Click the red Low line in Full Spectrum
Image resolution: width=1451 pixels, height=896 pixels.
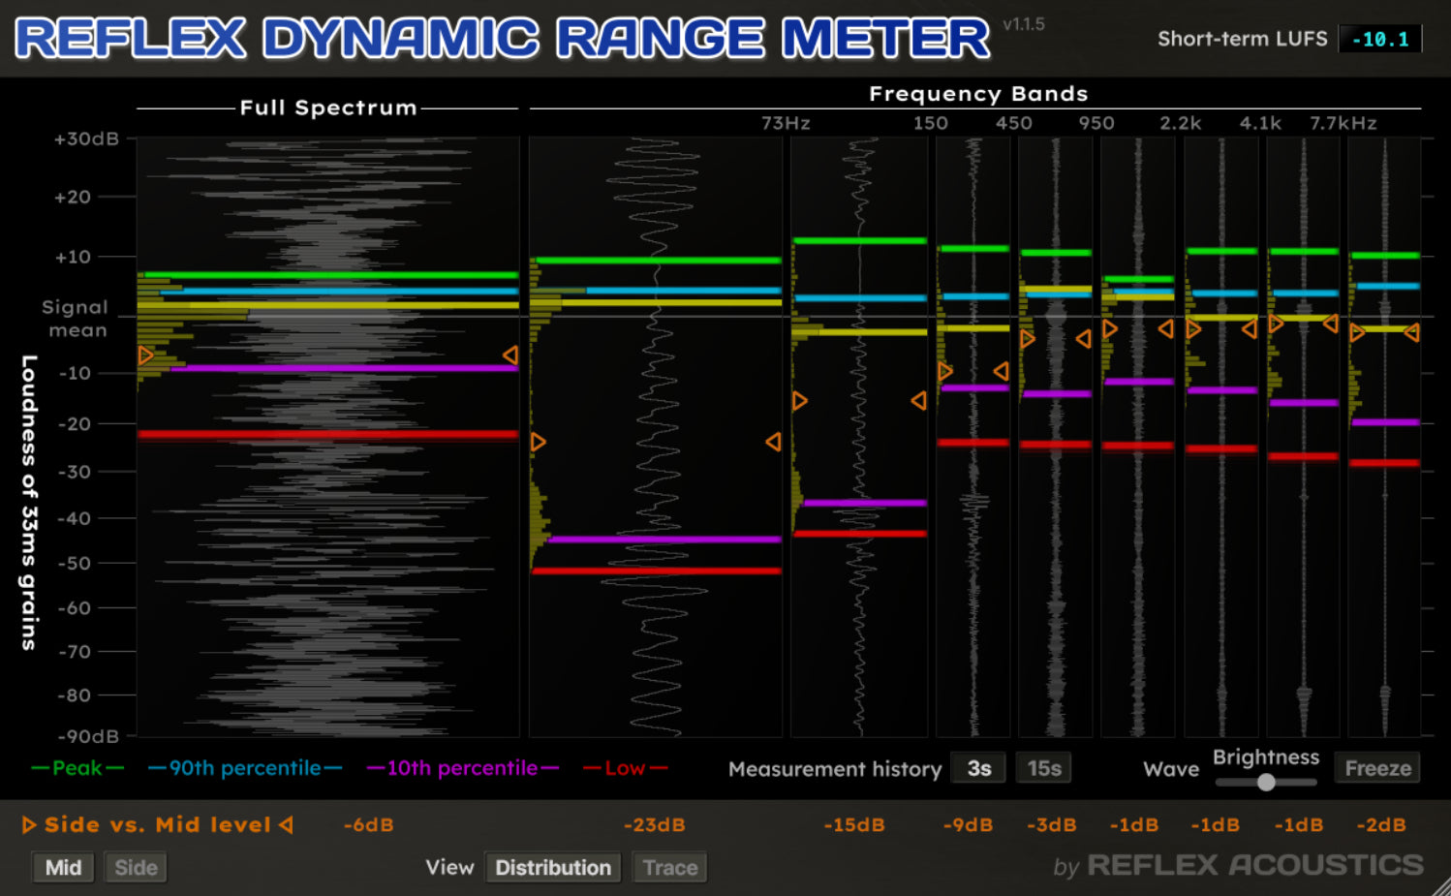(328, 435)
